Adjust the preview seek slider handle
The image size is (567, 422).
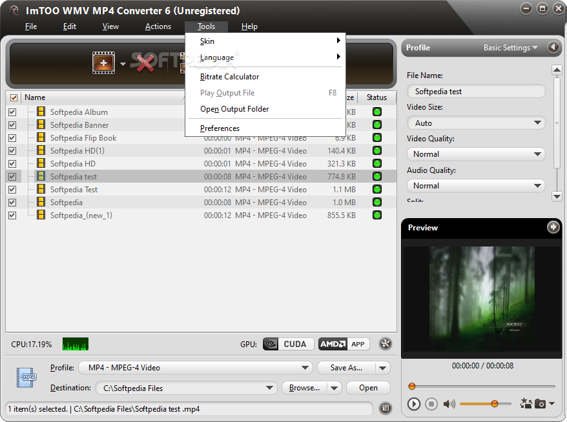pos(412,387)
